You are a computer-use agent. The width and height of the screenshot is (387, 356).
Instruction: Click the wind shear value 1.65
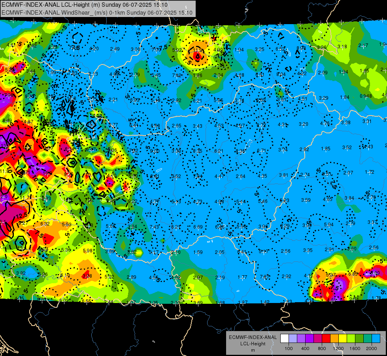(x=364, y=71)
